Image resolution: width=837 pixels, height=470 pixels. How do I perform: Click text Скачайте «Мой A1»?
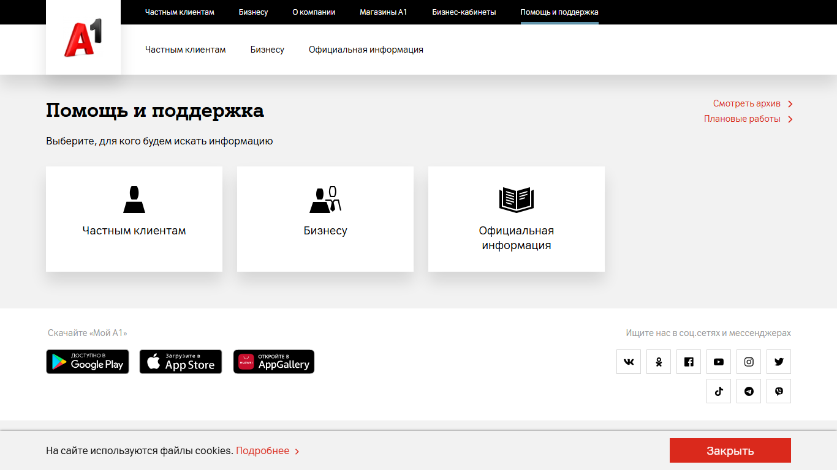(88, 333)
